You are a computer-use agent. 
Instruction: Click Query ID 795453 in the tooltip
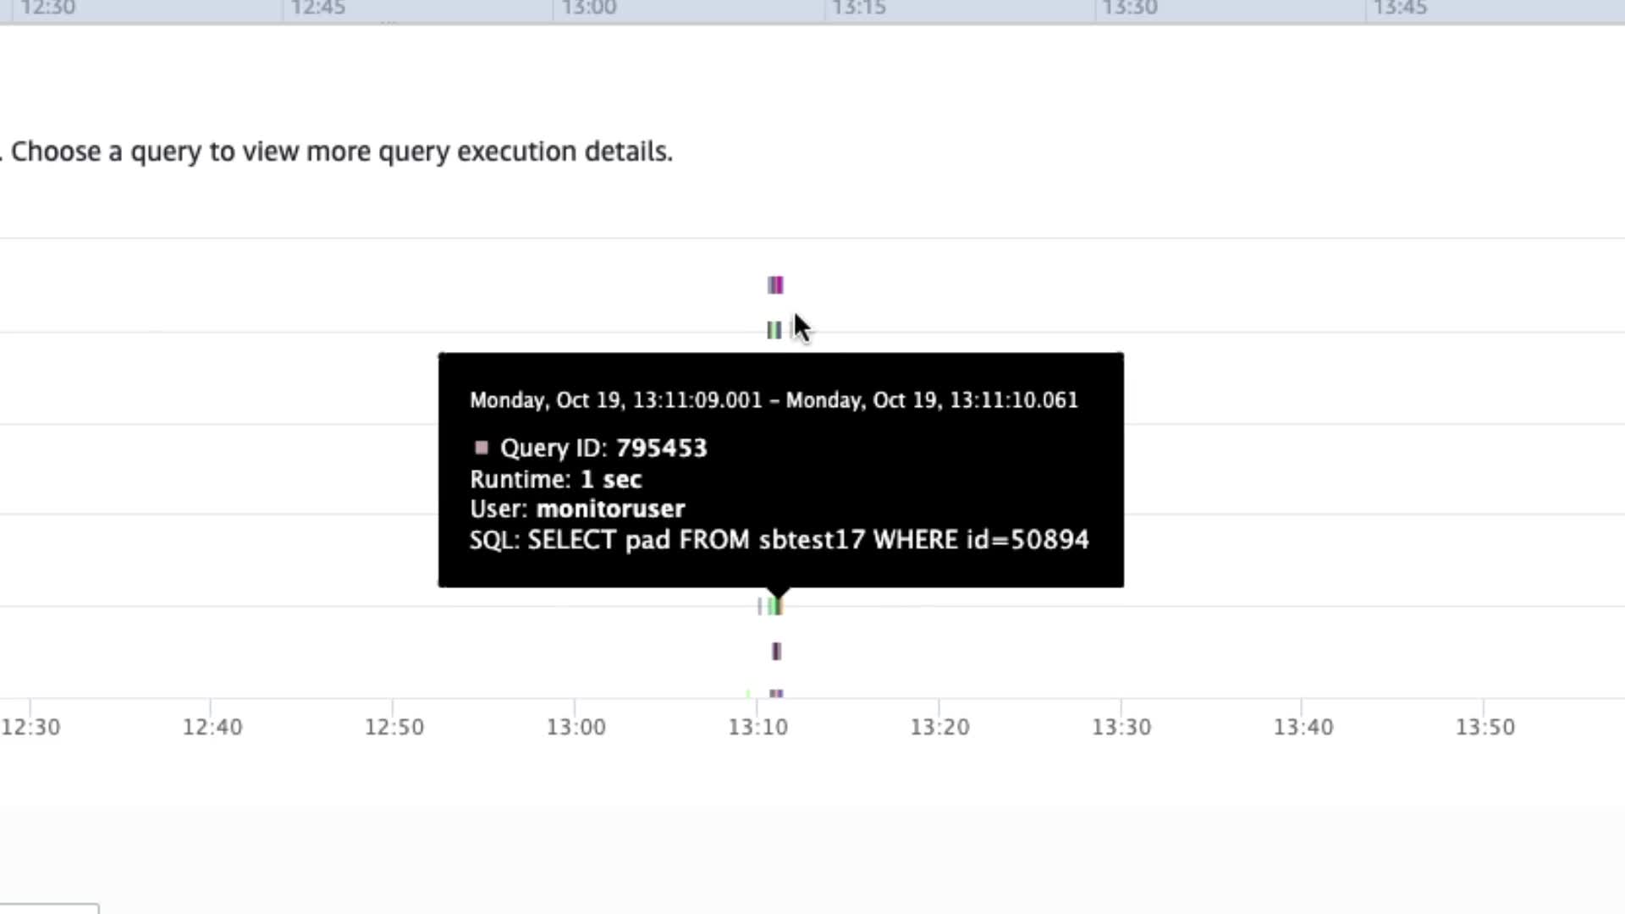(x=661, y=448)
